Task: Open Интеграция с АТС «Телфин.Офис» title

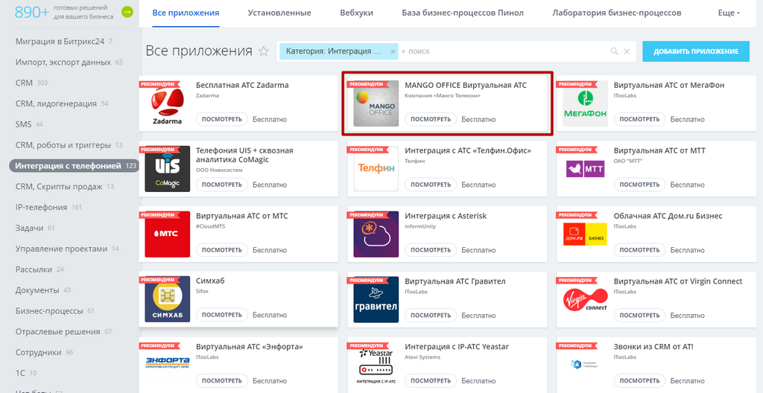Action: click(468, 151)
